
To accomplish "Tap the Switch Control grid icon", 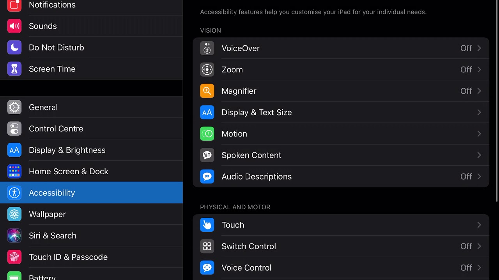I will 207,246.
